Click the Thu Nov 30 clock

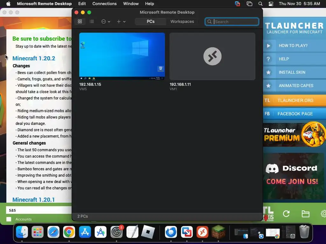coord(299,3)
